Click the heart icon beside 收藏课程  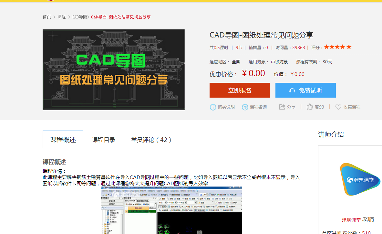338,107
